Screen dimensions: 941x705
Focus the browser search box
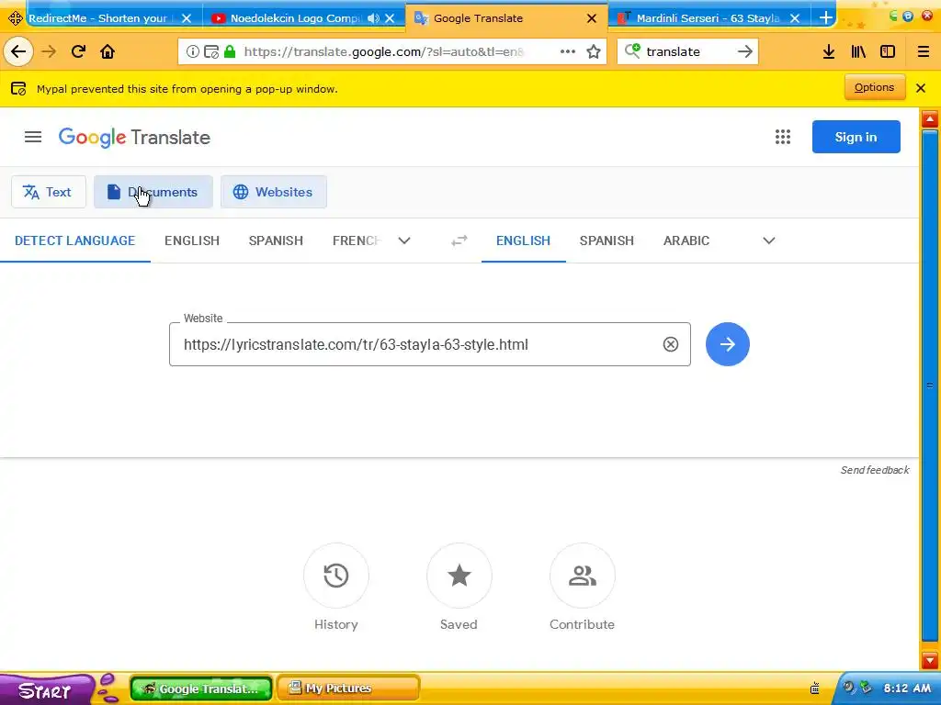(x=687, y=51)
